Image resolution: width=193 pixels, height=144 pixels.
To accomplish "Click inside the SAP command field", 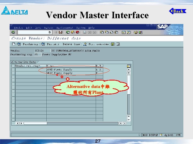I will click(x=33, y=32).
